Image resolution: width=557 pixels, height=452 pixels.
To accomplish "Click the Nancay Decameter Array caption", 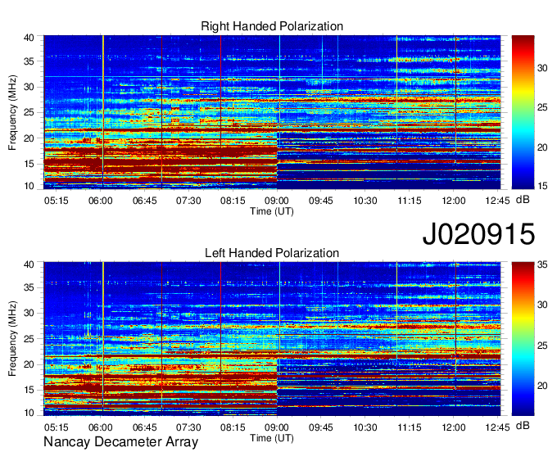I will [120, 442].
